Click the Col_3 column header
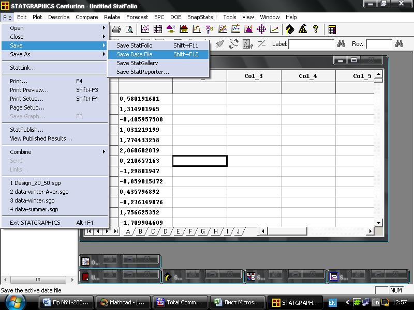 tap(254, 76)
